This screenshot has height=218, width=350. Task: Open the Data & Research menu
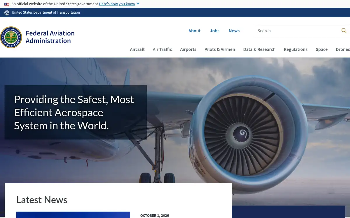coord(259,49)
